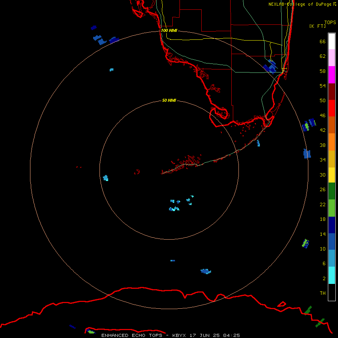Viewport: 338px width, 338px height.
Task: Click the [K FT] units label
Action: (317, 26)
